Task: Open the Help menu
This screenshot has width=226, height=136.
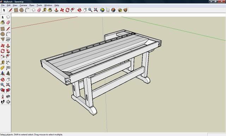Action: tap(57, 5)
